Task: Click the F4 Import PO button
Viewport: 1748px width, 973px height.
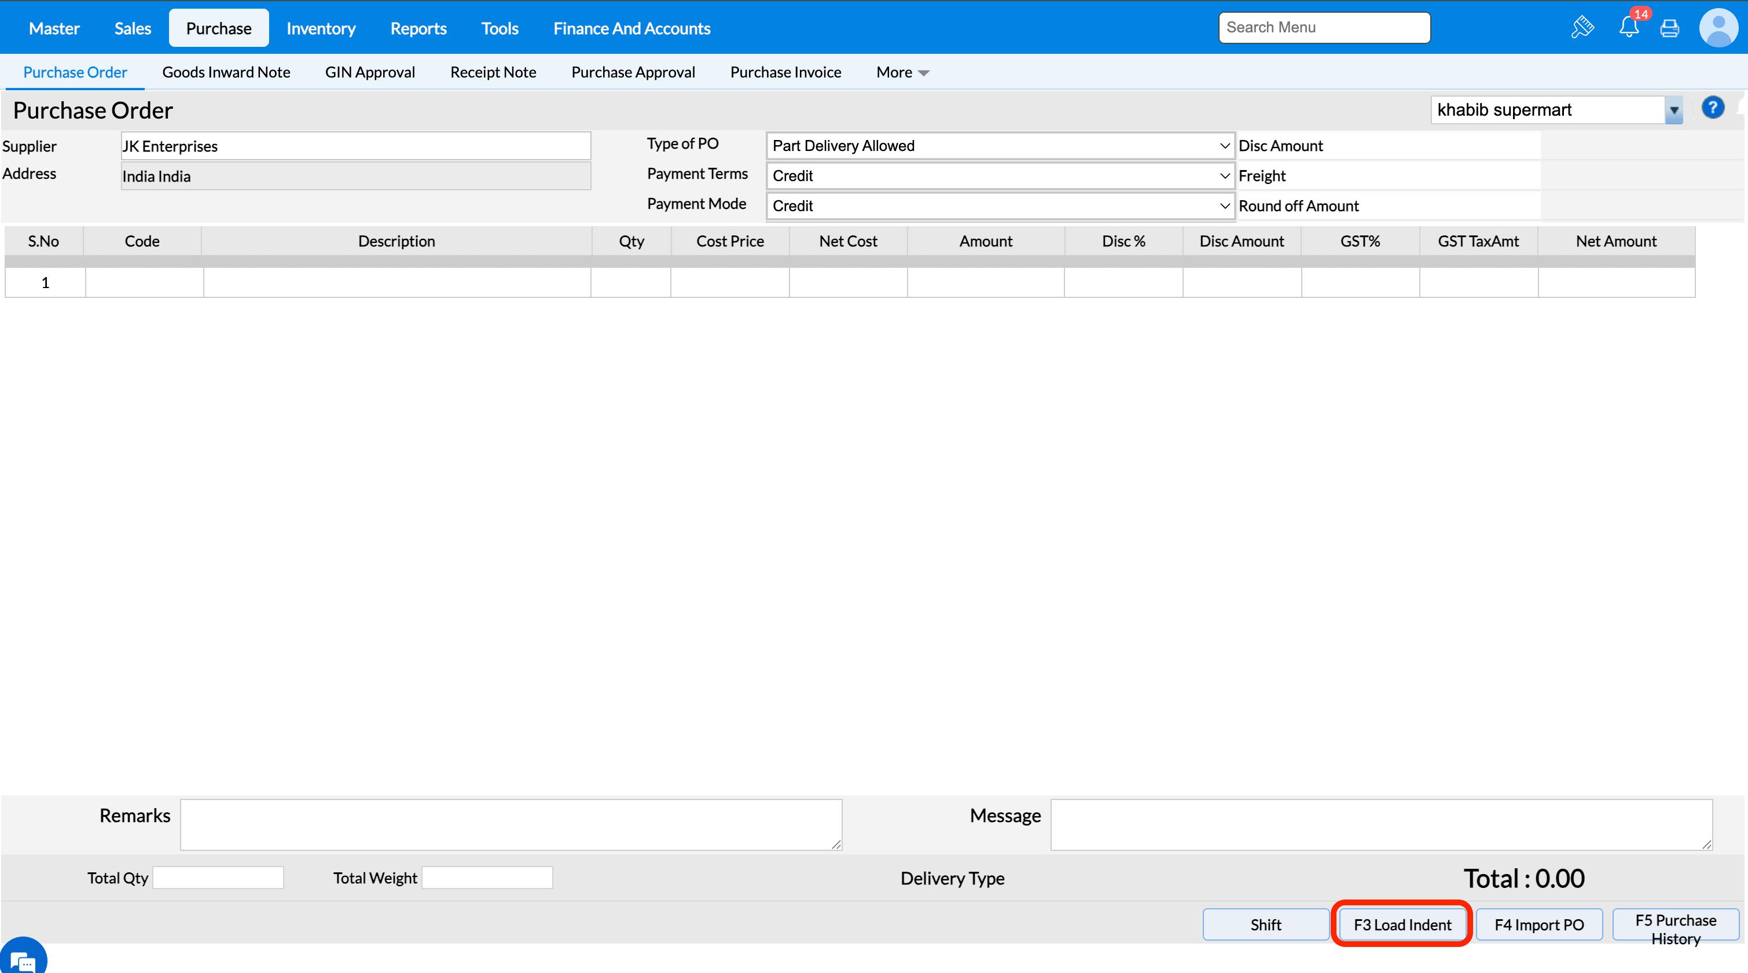Action: point(1538,924)
